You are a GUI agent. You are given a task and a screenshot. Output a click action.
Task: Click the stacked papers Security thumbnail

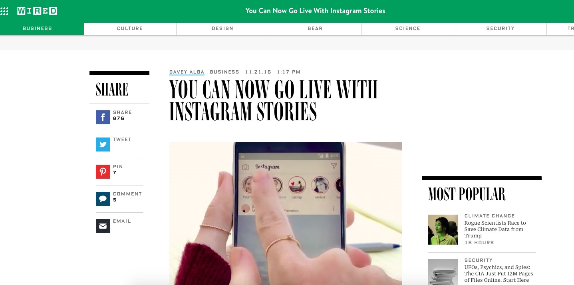[443, 272]
